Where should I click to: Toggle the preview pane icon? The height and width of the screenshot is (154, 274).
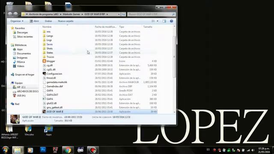click(x=164, y=21)
